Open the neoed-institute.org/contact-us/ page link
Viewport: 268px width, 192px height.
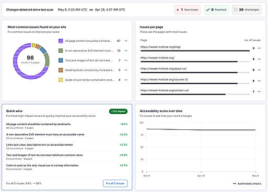pos(165,90)
